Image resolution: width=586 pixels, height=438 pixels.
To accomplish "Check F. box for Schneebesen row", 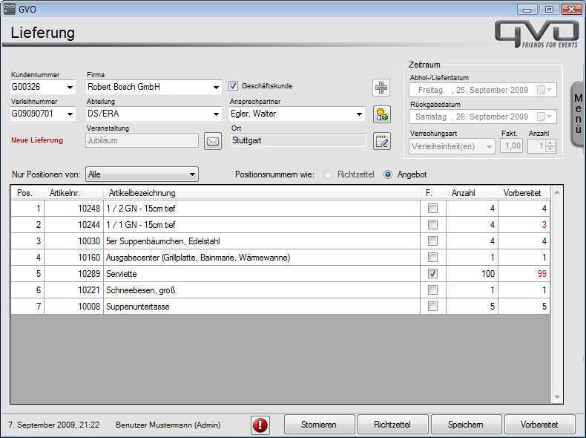I will (432, 290).
